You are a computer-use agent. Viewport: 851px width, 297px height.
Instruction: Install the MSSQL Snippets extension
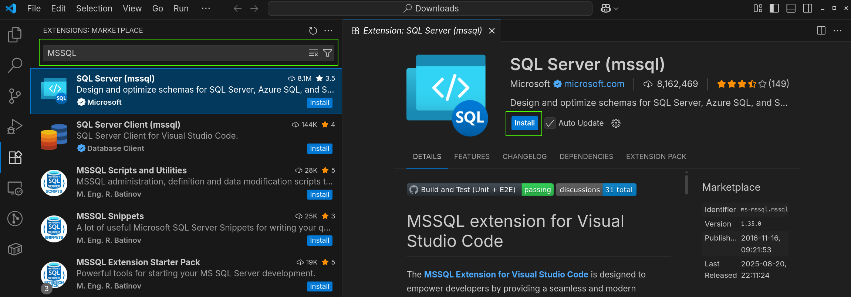320,241
